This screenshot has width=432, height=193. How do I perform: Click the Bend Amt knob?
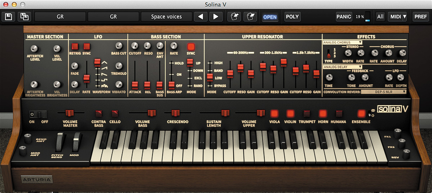[28, 139]
